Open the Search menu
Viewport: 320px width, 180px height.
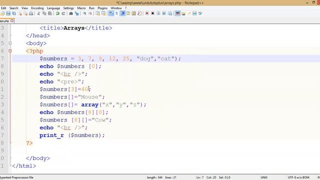13,8
